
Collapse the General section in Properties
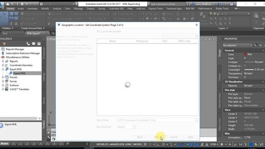coord(263,50)
